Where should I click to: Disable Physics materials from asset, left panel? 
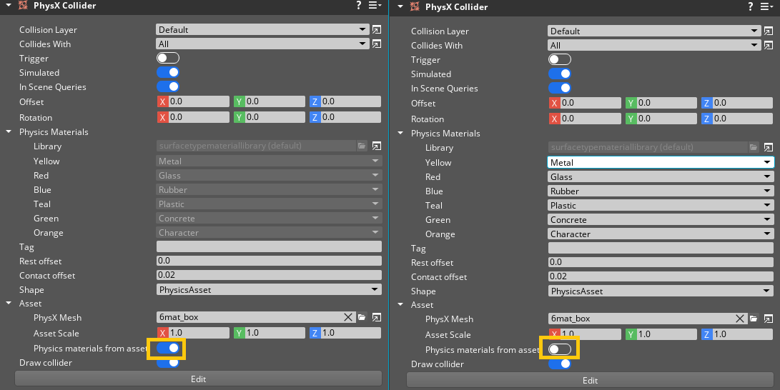[168, 349]
